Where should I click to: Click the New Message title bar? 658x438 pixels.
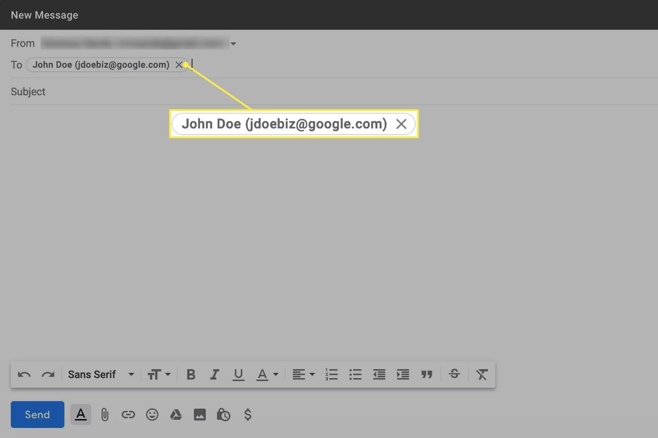point(329,15)
